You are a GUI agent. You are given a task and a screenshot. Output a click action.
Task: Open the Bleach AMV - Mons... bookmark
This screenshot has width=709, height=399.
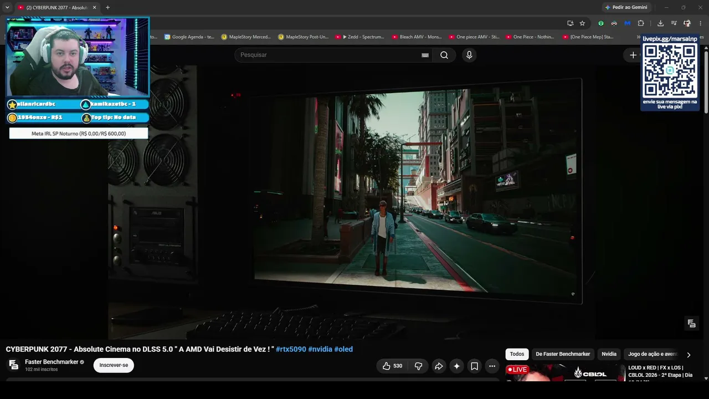pos(417,37)
